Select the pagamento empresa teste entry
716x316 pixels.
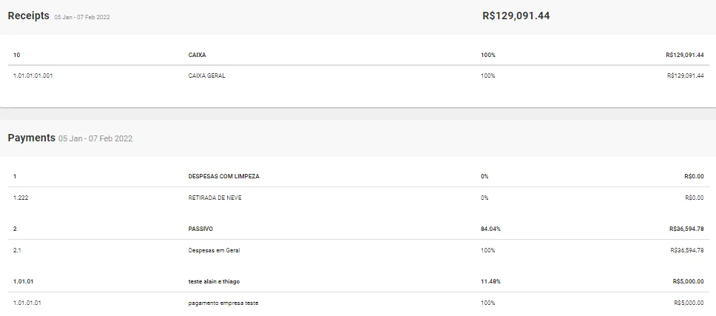pos(223,303)
